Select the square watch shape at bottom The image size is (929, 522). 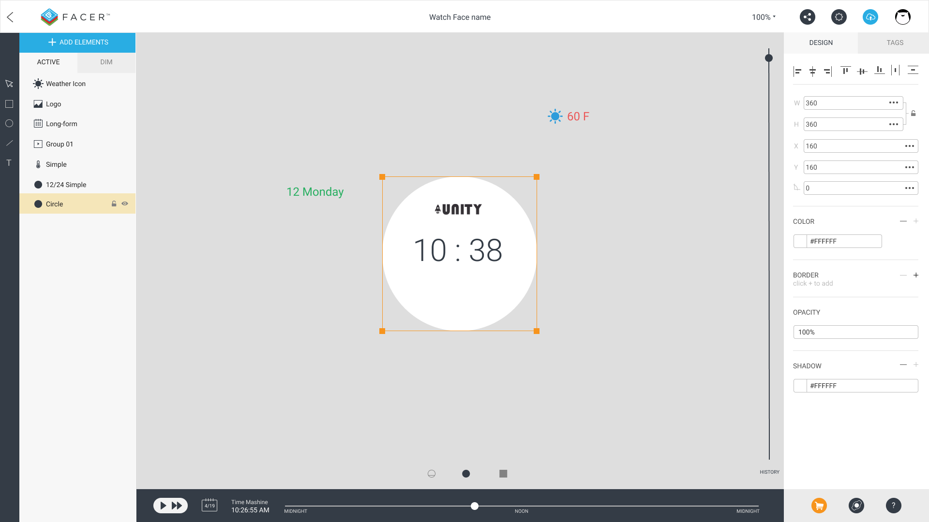point(503,474)
